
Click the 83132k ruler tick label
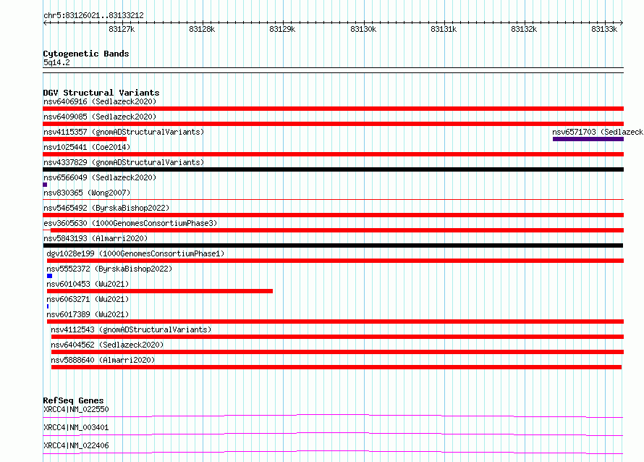[x=524, y=29]
